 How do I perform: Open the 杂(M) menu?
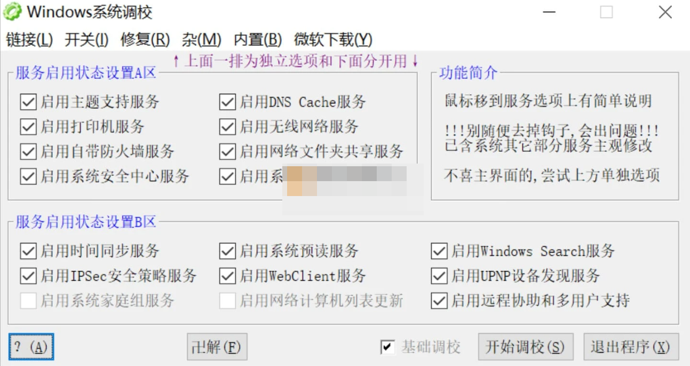pyautogui.click(x=201, y=39)
